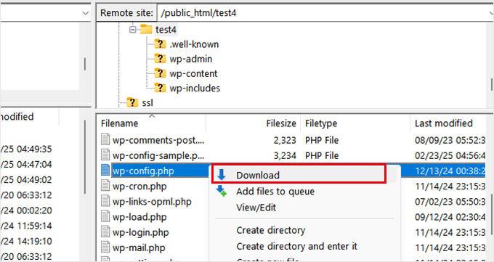494x262 pixels.
Task: Click the 07/02/23 last modified cell
Action: click(450, 202)
